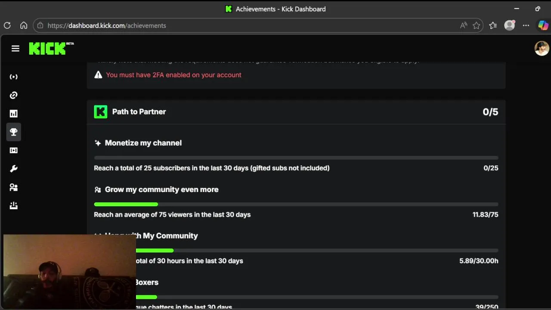This screenshot has width=551, height=310.
Task: Open the wrench settings sidebar icon
Action: (14, 169)
